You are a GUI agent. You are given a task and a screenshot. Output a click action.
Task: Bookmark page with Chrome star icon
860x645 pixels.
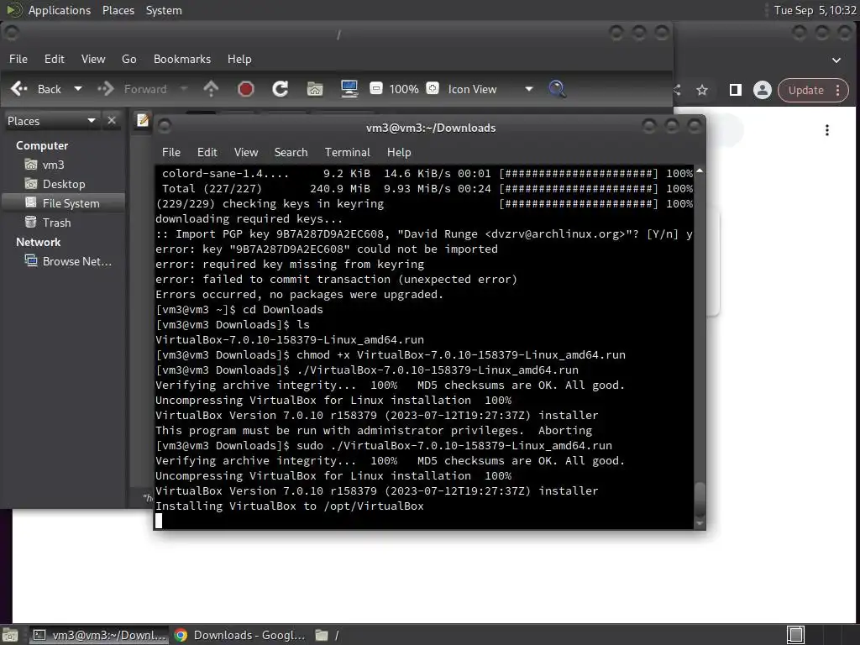pyautogui.click(x=702, y=90)
